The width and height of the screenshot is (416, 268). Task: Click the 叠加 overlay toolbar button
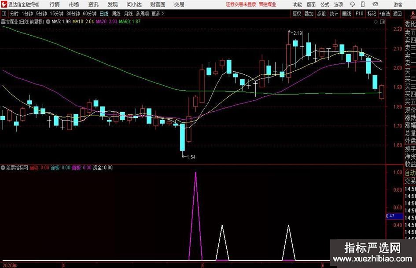309,14
